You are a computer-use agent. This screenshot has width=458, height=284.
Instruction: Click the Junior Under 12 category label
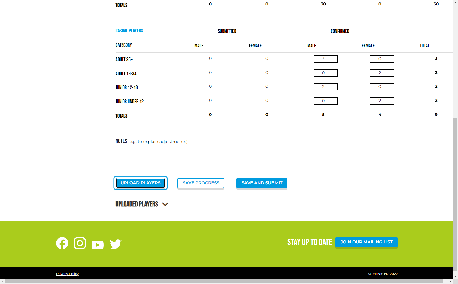click(129, 102)
